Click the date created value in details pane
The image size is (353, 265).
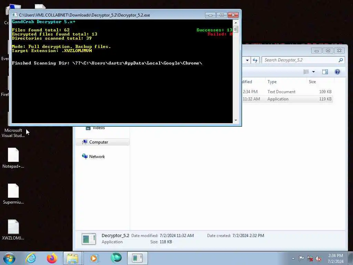(x=248, y=236)
